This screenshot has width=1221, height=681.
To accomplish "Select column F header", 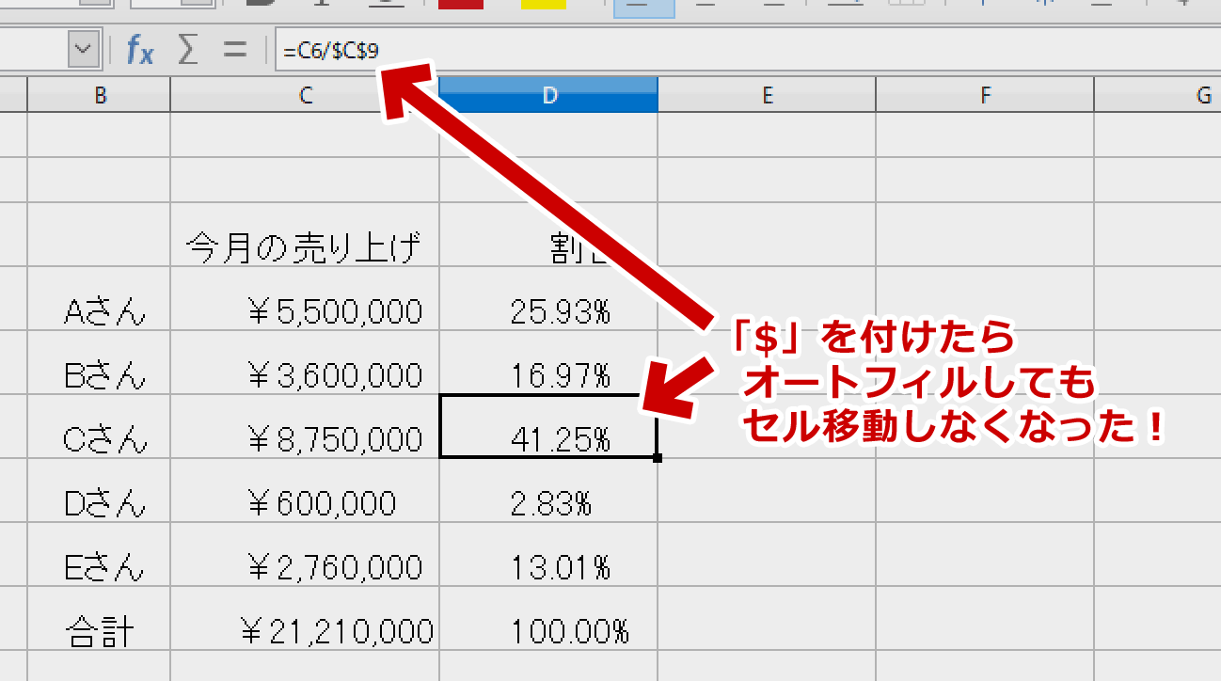I will [985, 95].
